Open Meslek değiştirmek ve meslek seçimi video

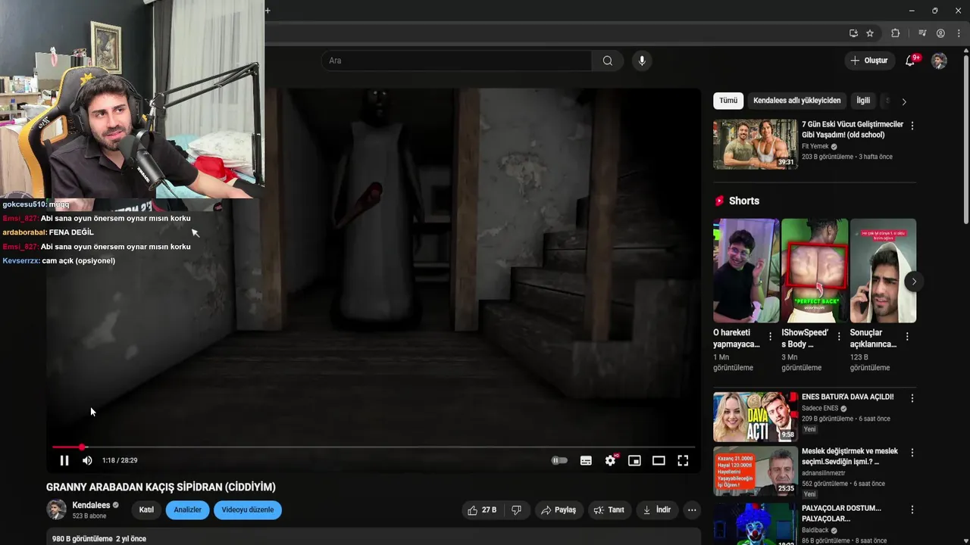pos(850,456)
